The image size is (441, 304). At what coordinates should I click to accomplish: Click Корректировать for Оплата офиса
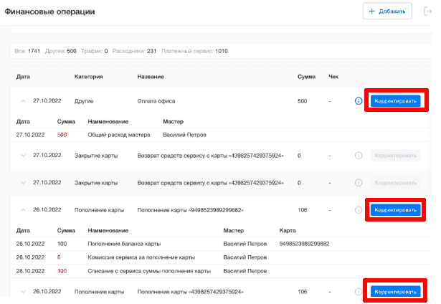395,101
